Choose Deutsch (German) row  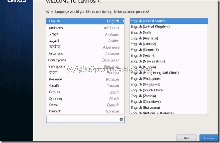(85, 111)
